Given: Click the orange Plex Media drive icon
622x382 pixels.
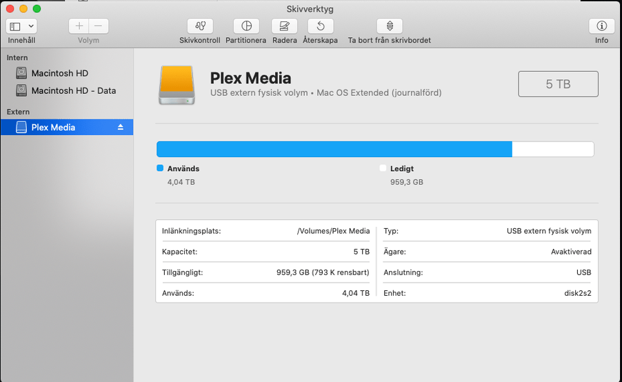Looking at the screenshot, I should (x=177, y=85).
